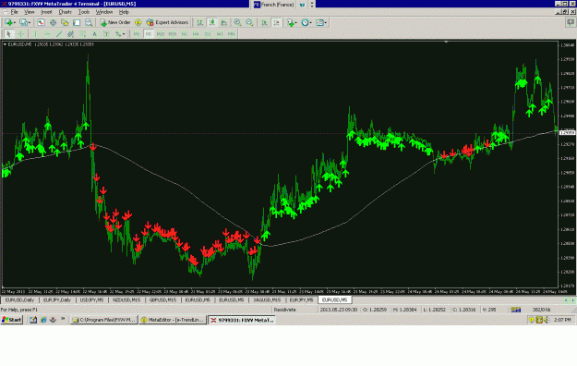577x366 pixels.
Task: Click triangle before EURUSD,M5 chart header
Action: pos(6,44)
